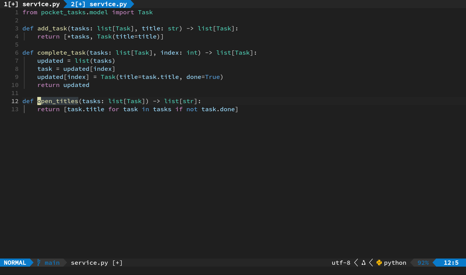Click line number 3 in the gutter
Viewport: 466px width, 275px height.
[x=17, y=28]
